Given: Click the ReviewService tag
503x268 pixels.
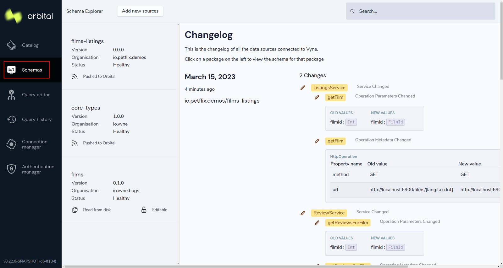Looking at the screenshot, I should pyautogui.click(x=329, y=213).
